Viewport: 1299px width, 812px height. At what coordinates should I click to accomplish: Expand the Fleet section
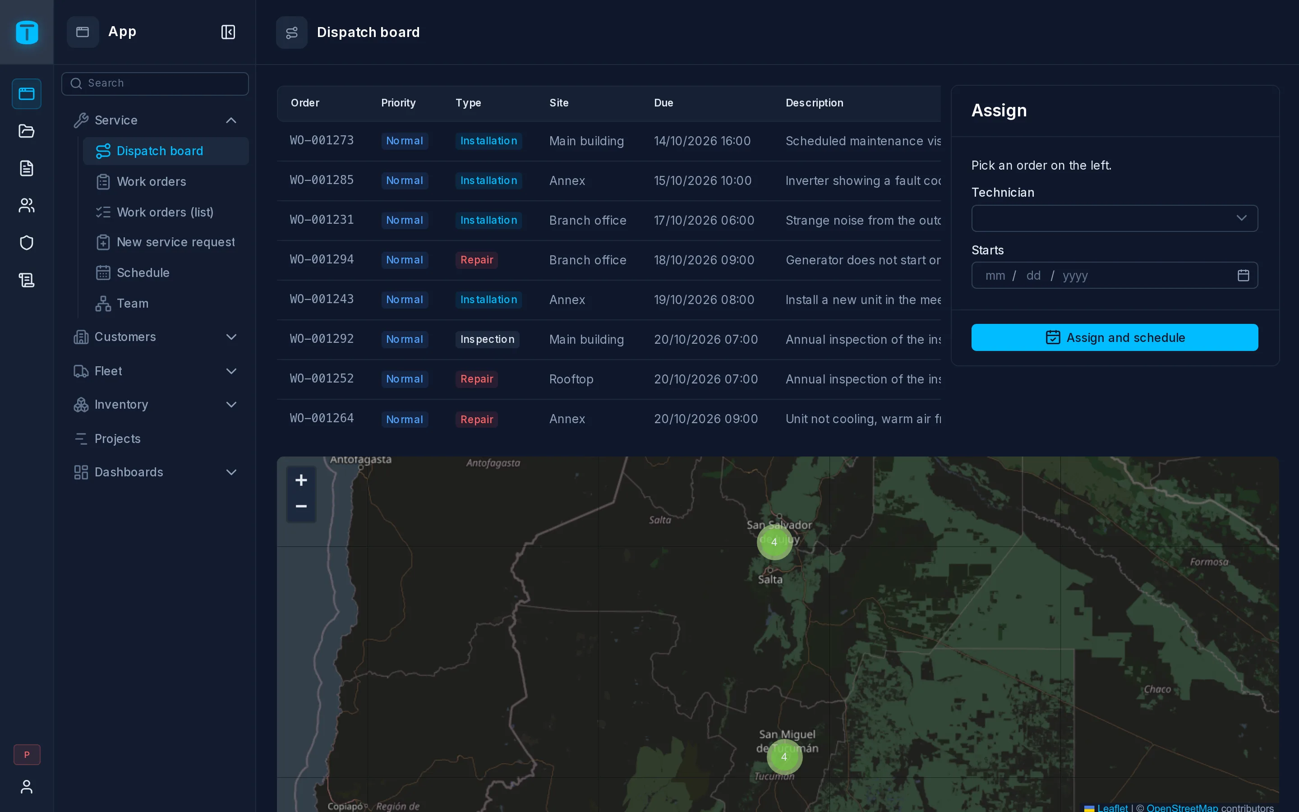(155, 371)
